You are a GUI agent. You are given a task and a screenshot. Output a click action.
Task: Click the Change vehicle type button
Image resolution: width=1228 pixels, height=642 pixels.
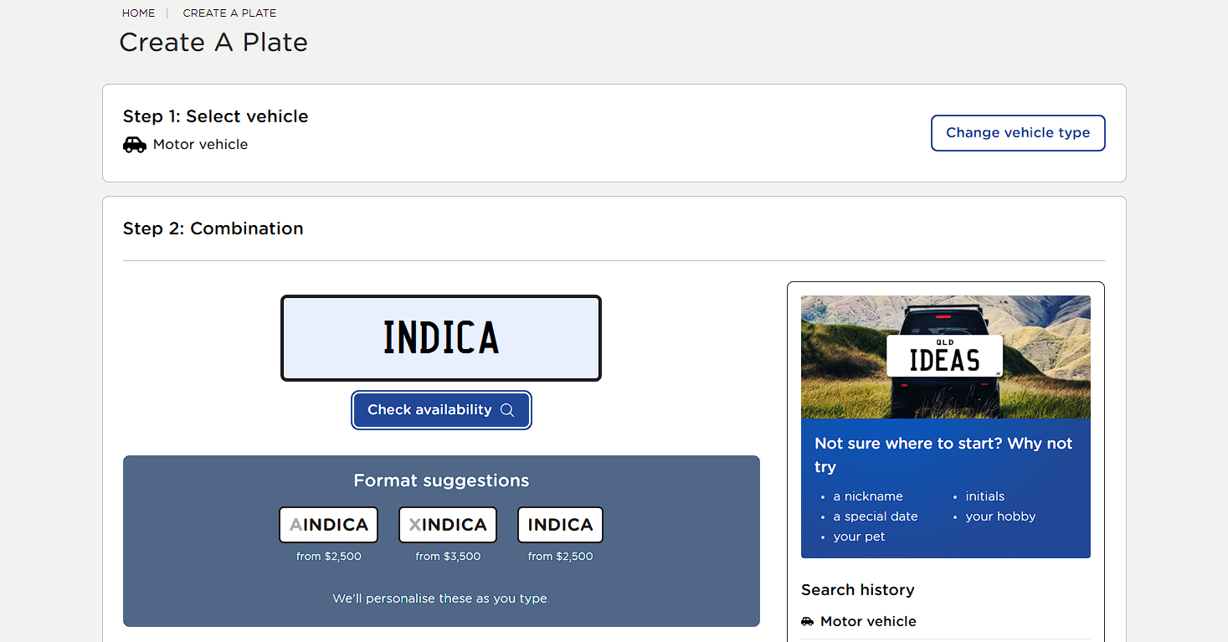(1018, 133)
